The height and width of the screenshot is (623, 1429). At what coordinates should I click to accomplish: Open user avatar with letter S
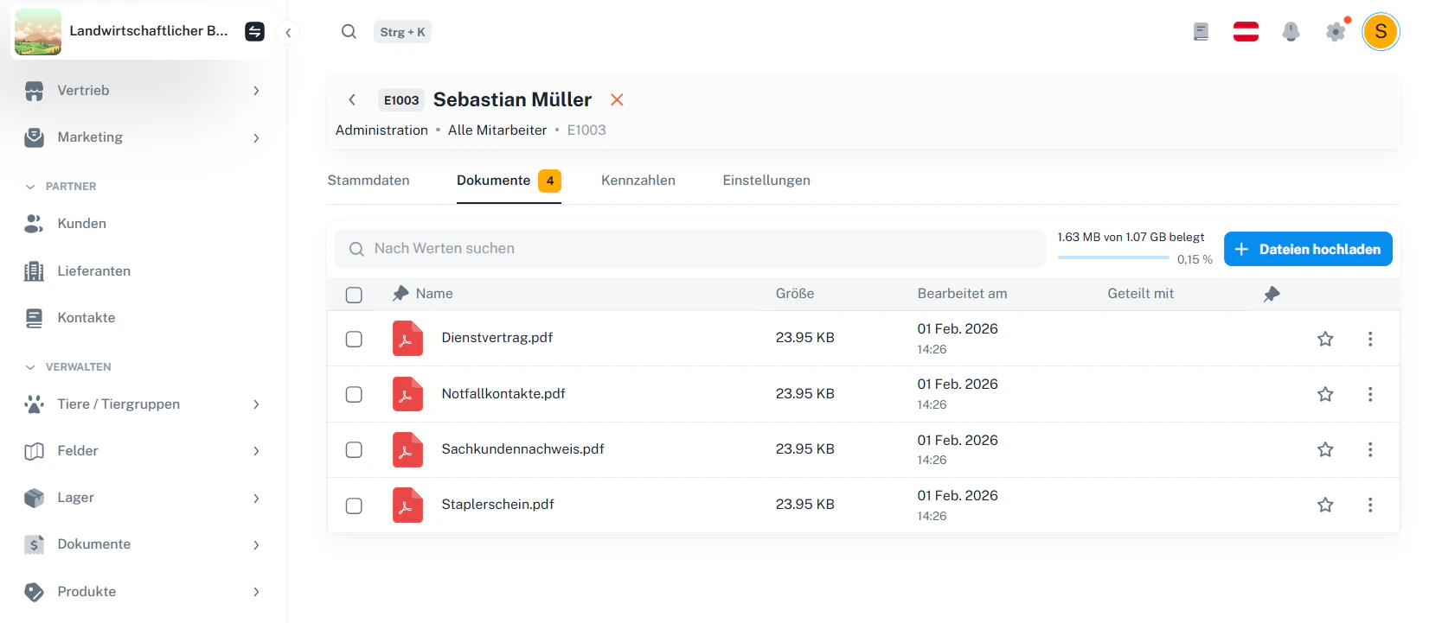pos(1381,32)
